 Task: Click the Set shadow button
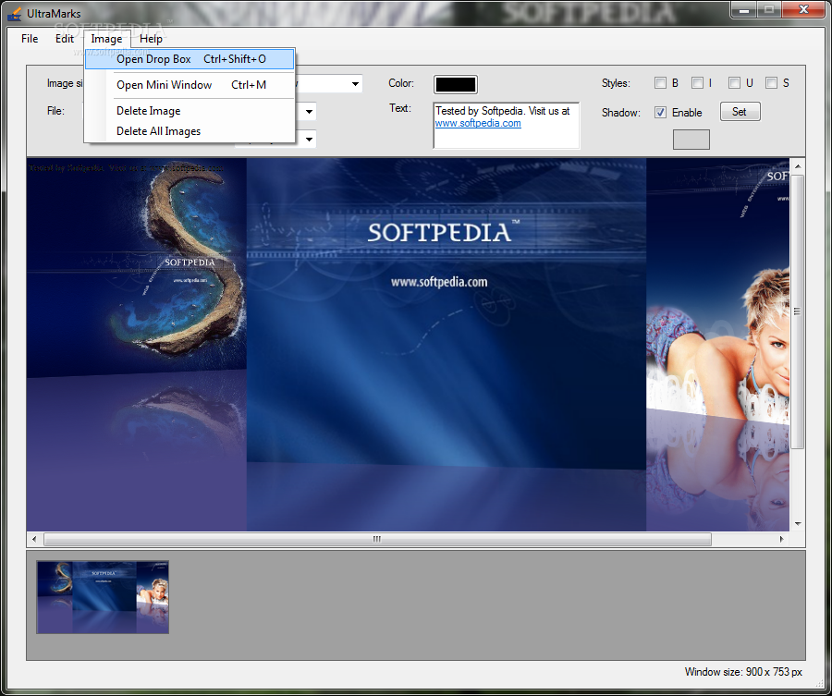click(x=740, y=112)
